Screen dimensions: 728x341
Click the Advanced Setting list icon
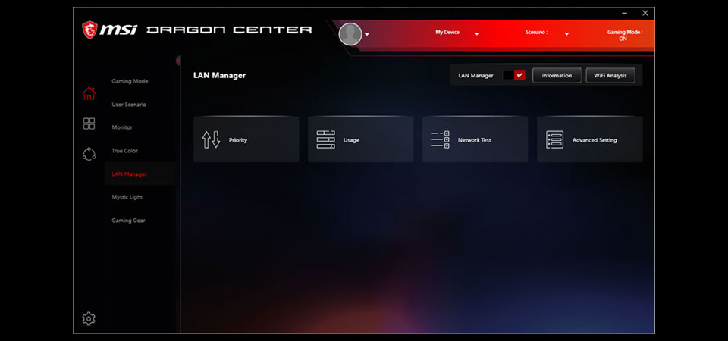pos(554,139)
